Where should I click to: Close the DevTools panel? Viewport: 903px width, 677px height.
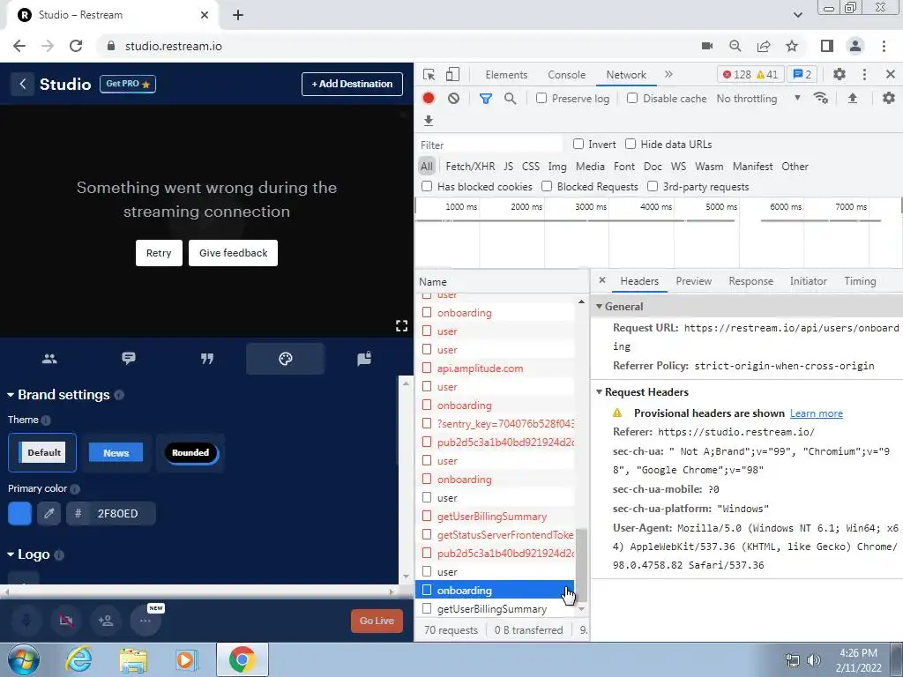pos(891,74)
